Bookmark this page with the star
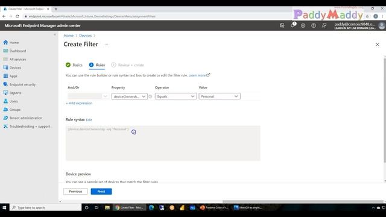Image resolution: width=386 pixels, height=217 pixels. pyautogui.click(x=367, y=16)
